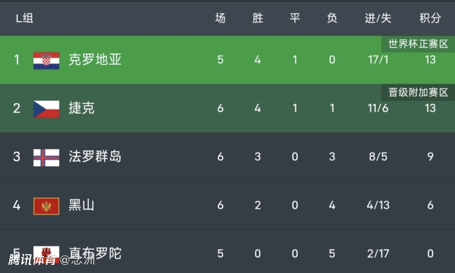Click the L组 group title
This screenshot has height=273, width=455.
pos(25,18)
